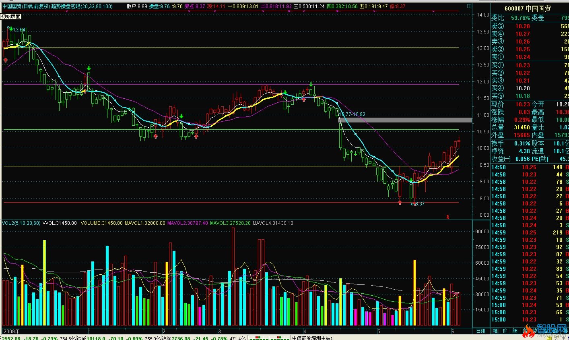Click the 沪深 2736.08 index in status bar
The width and height of the screenshot is (569, 340).
pos(175,338)
